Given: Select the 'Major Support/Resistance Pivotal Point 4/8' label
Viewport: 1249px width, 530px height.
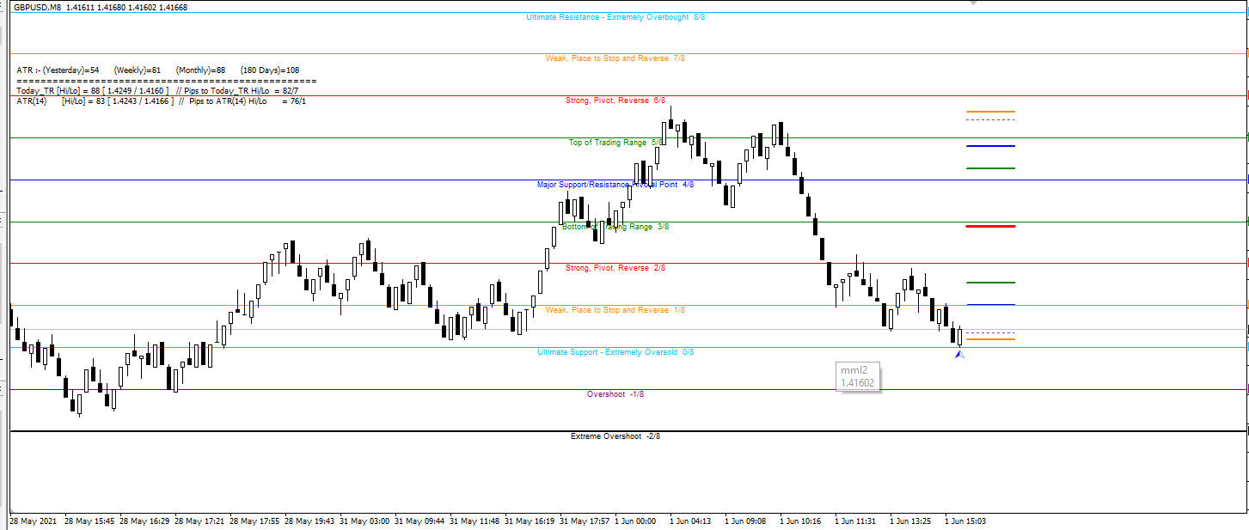Looking at the screenshot, I should coord(615,185).
